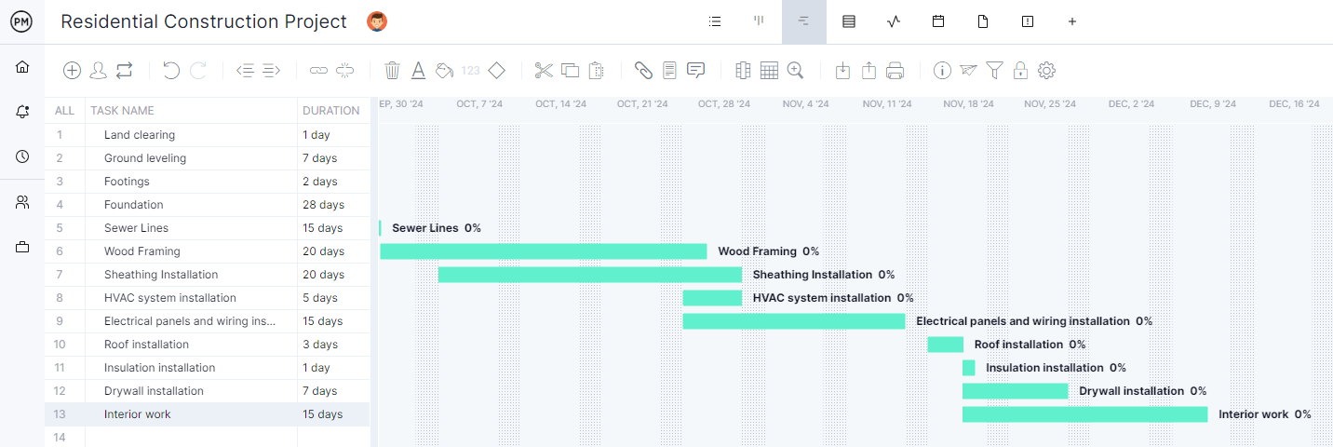
Task: Open the Files view tab
Action: [983, 21]
